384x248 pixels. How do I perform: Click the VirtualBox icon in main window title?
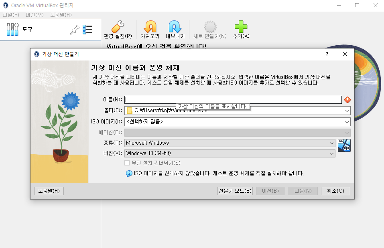(6, 5)
